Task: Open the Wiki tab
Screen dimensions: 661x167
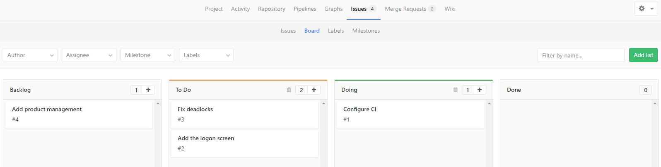Action: tap(450, 9)
